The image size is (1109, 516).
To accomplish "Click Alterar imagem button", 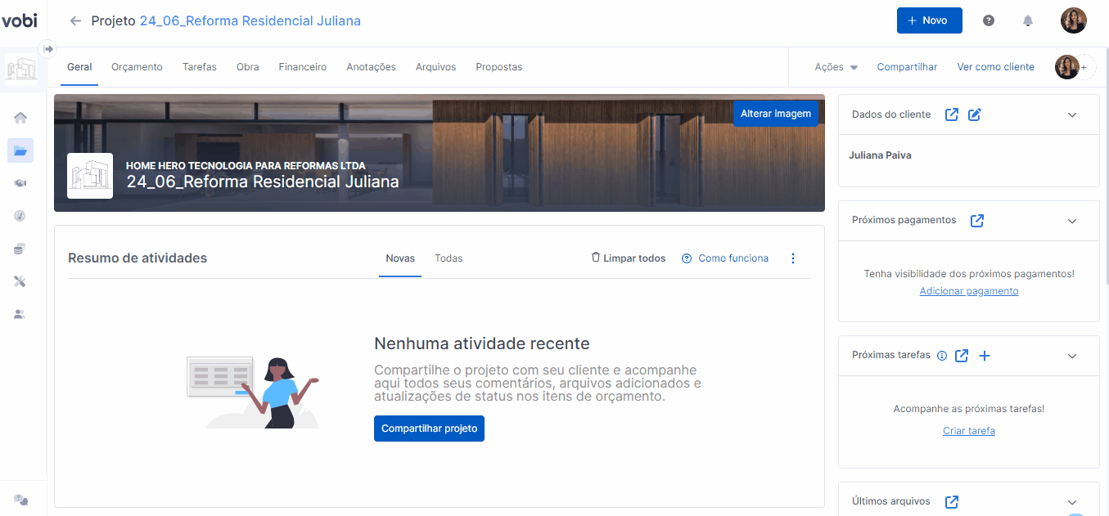I will pos(776,114).
